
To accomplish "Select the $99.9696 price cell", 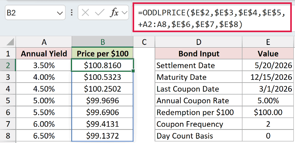I will point(103,100).
